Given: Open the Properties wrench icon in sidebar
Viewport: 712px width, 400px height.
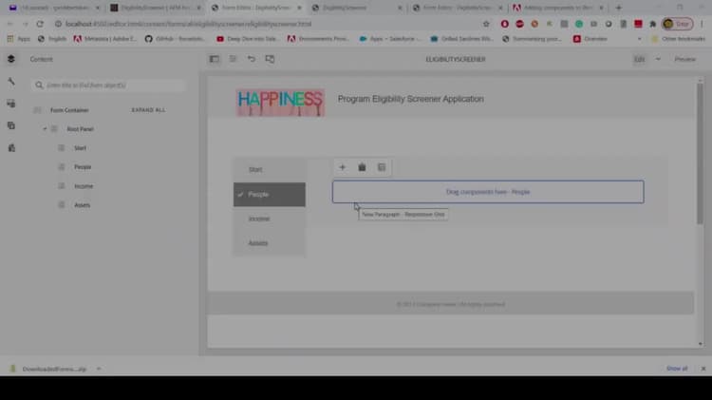Looking at the screenshot, I should 11,82.
